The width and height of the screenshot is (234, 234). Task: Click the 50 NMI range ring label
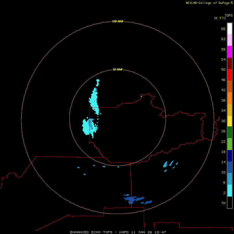click(x=118, y=69)
